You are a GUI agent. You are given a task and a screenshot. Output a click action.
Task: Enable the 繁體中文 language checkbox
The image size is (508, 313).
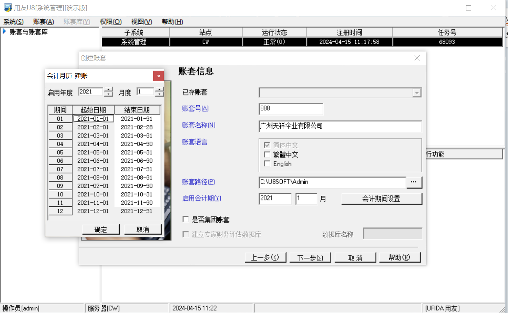267,155
